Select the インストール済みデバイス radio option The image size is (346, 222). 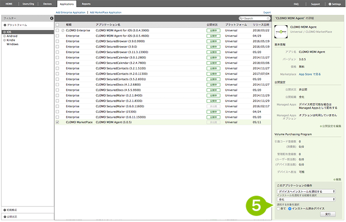pos(290,209)
